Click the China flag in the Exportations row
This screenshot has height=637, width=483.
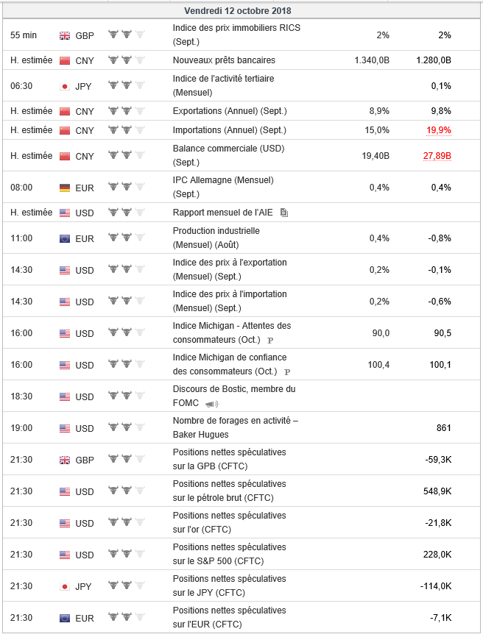[65, 111]
